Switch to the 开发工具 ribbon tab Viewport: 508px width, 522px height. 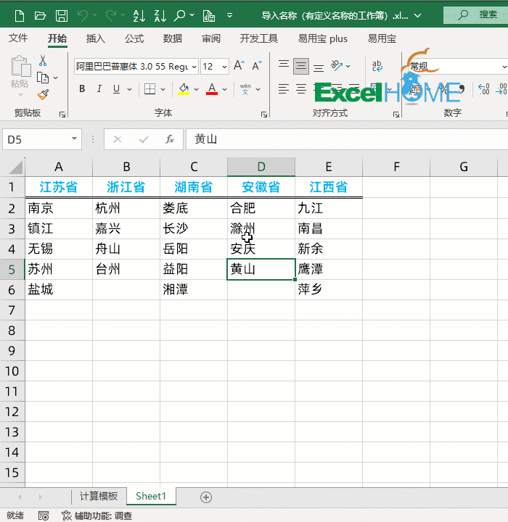pyautogui.click(x=259, y=38)
